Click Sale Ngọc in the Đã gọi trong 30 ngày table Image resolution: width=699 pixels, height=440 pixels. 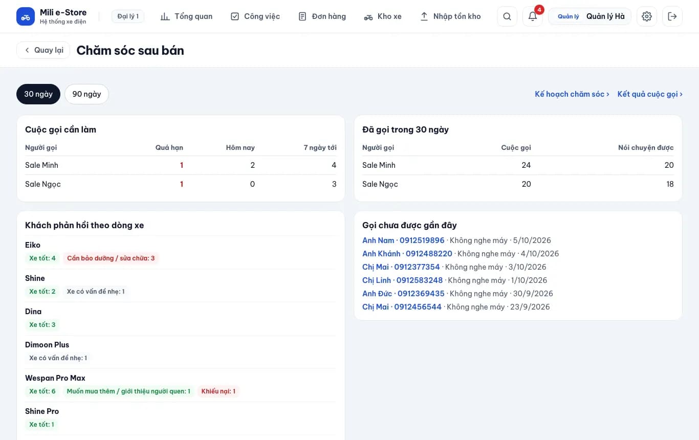(x=380, y=184)
